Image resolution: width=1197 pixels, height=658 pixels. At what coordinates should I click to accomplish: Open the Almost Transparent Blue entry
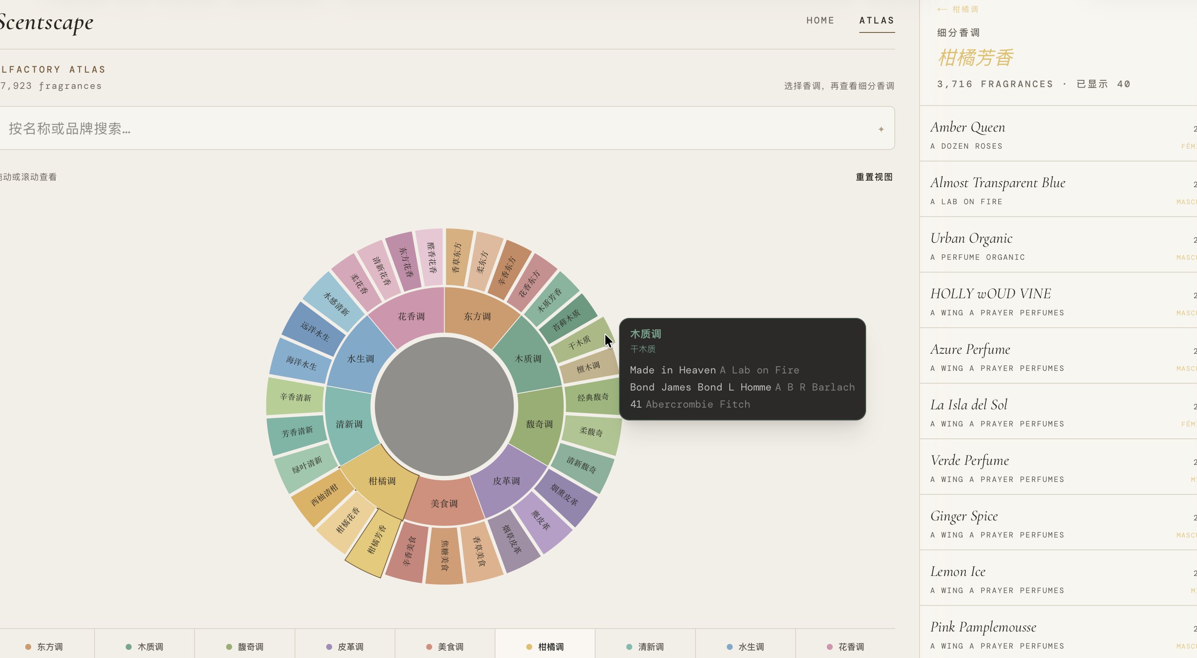pos(1058,189)
